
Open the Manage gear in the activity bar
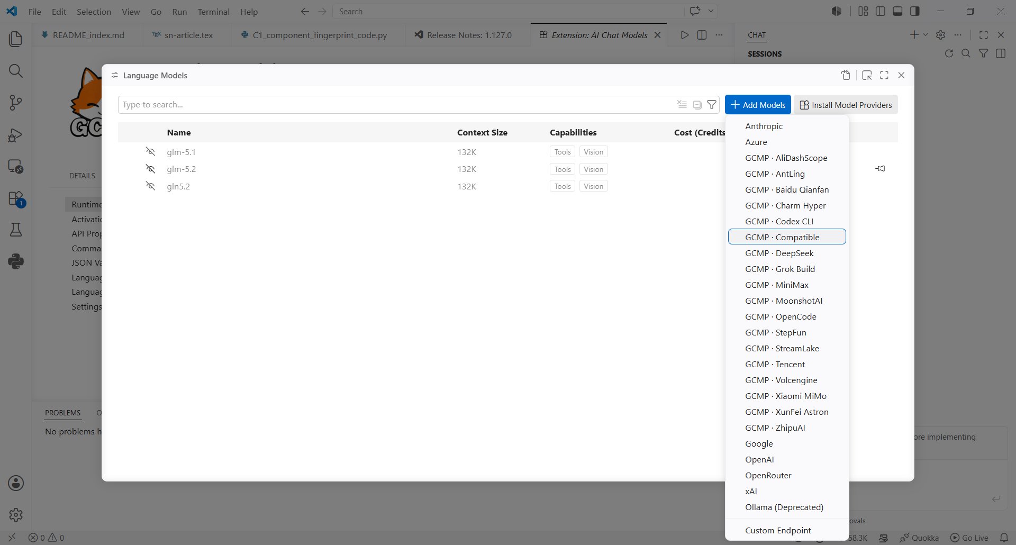pyautogui.click(x=16, y=515)
